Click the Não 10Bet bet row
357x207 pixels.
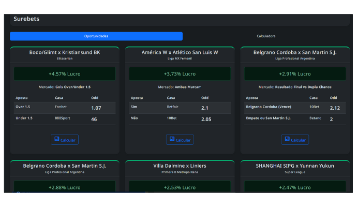[180, 119]
